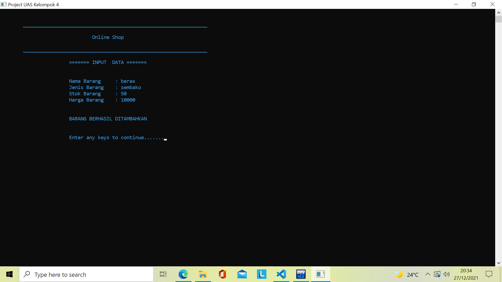
Task: Click inside the search box on the taskbar
Action: [x=86, y=274]
